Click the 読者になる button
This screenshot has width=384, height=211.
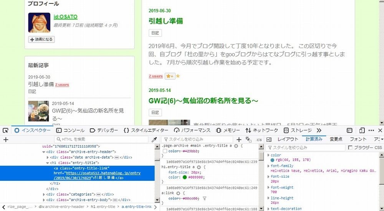click(x=41, y=39)
